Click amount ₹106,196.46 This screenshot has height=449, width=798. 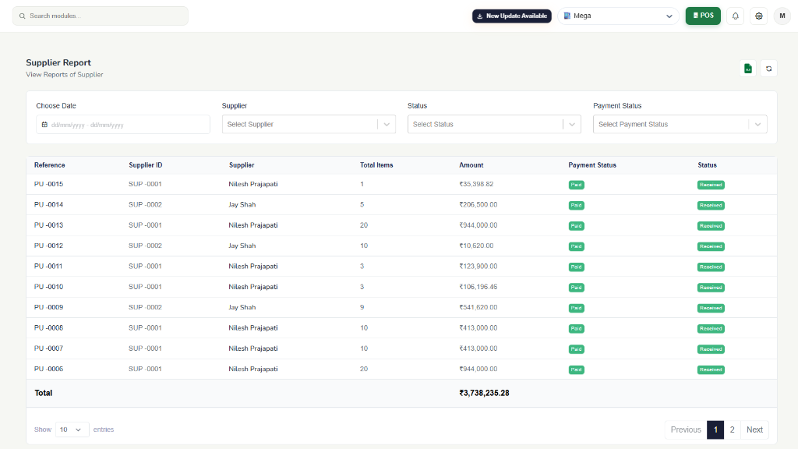pos(478,287)
